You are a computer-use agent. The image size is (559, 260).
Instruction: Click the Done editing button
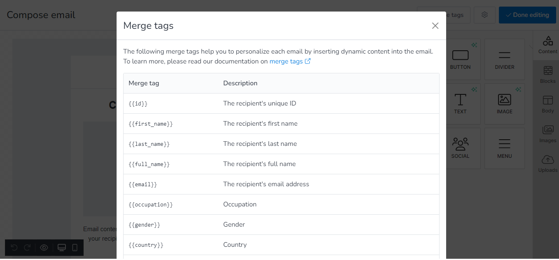pos(527,15)
